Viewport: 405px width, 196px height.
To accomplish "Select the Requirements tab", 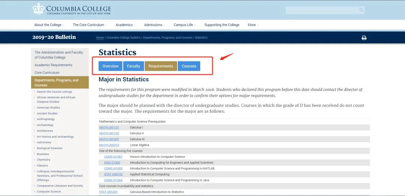I will (x=160, y=66).
